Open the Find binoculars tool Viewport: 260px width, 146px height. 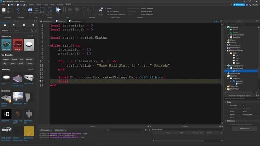coord(30,10)
